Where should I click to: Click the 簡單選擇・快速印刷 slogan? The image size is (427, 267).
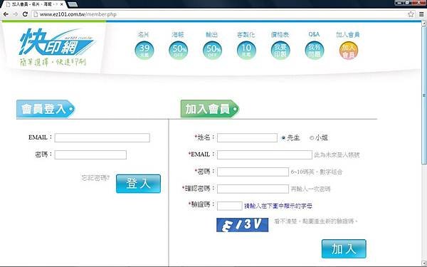coord(53,62)
